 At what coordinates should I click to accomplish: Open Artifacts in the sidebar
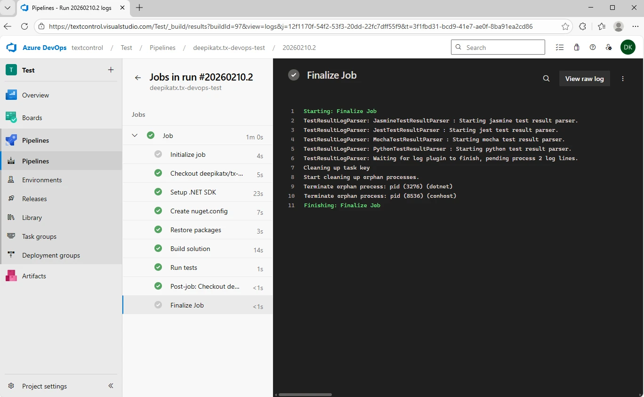[33, 275]
